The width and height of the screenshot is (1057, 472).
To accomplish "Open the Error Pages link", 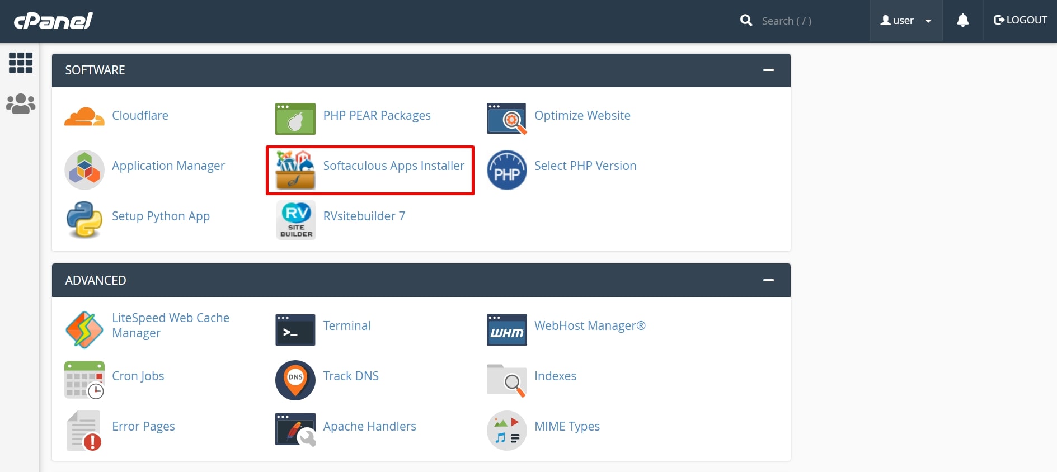I will click(x=143, y=427).
